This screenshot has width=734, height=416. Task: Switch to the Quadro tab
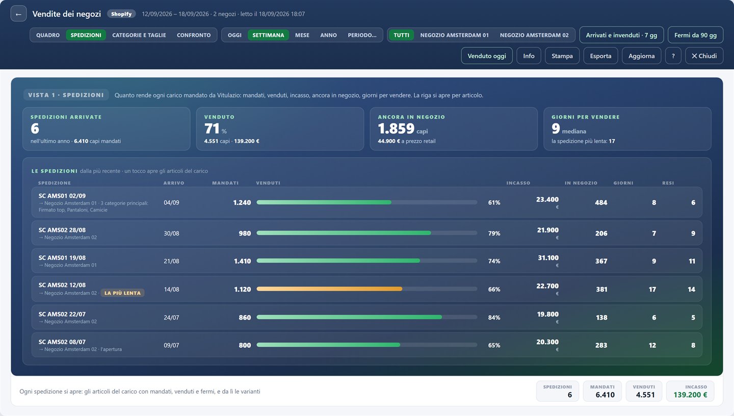48,35
